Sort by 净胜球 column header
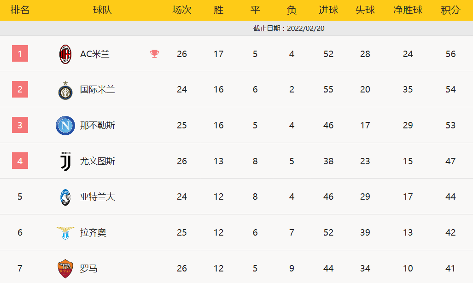 pyautogui.click(x=408, y=10)
